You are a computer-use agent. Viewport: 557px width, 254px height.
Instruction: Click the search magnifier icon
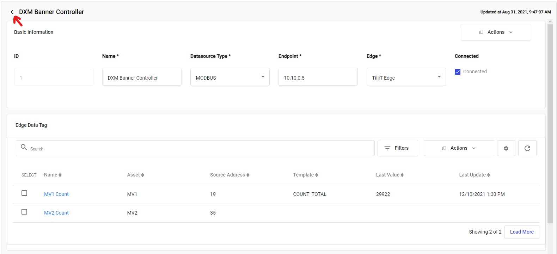[24, 147]
